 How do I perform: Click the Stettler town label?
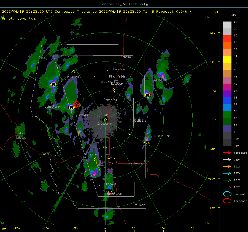pyautogui.click(x=161, y=80)
